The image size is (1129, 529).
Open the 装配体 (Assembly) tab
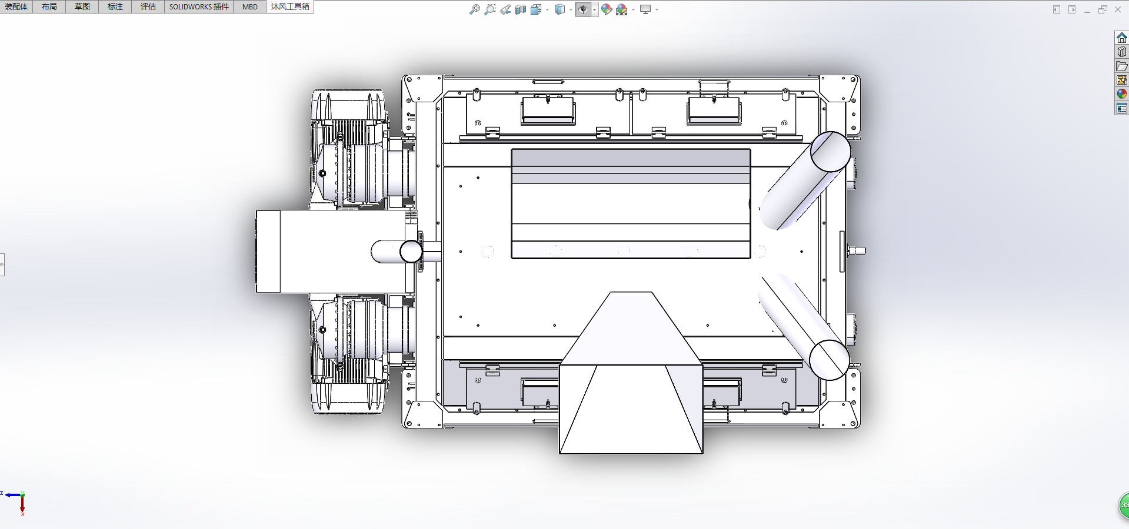(x=16, y=6)
